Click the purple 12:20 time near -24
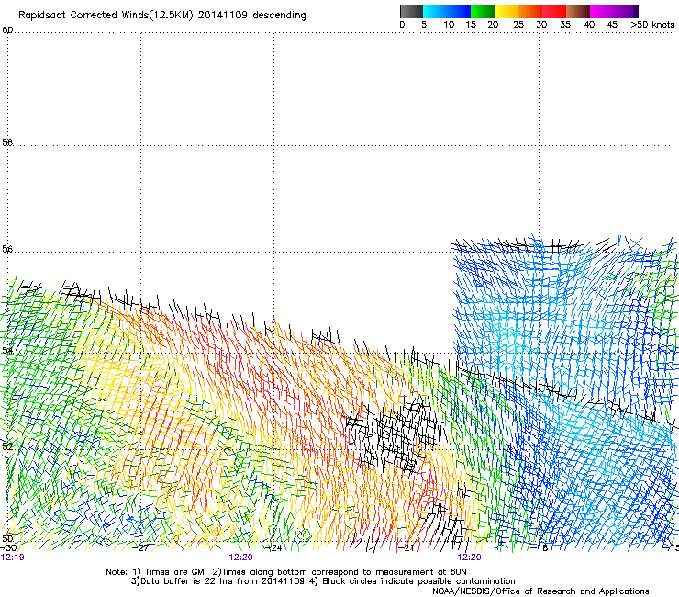679x597 pixels. tap(240, 558)
